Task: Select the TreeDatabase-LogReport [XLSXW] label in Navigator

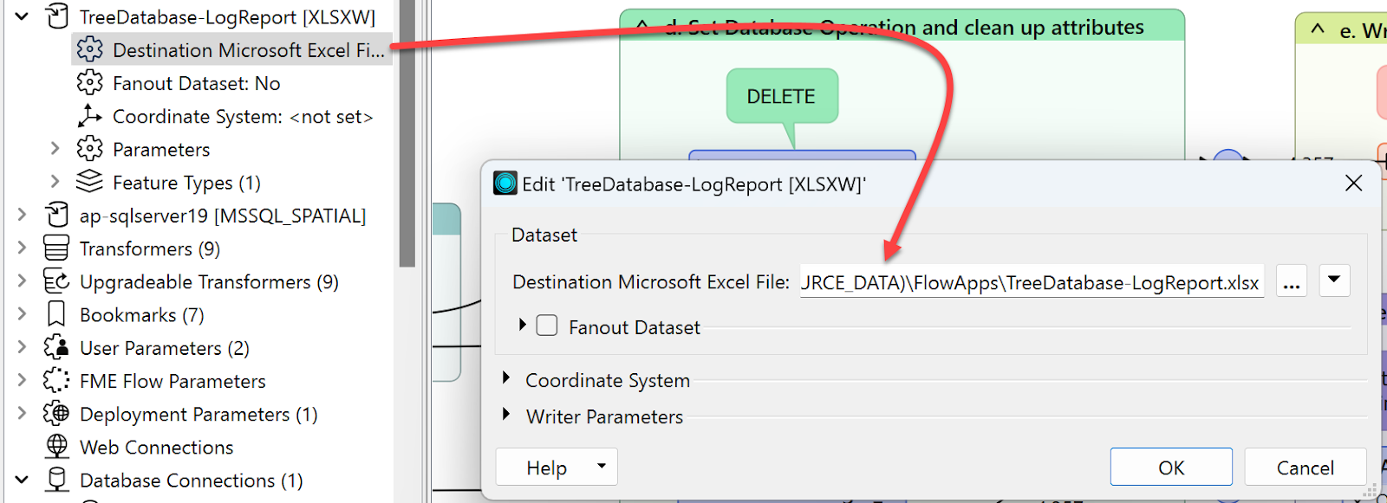Action: [x=227, y=16]
